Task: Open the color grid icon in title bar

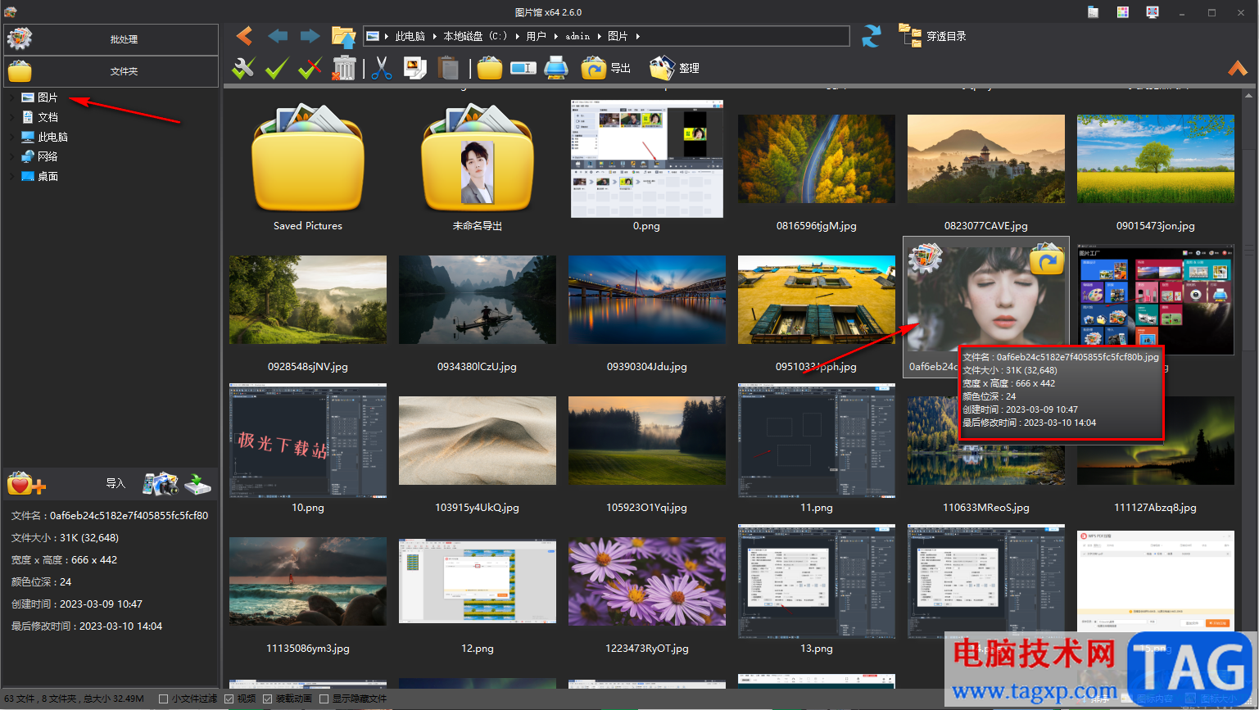Action: 1122,12
